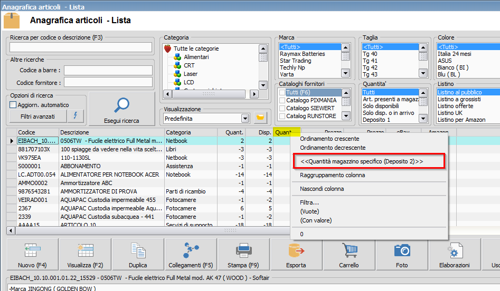
Task: Click the Stampa (F9) printer button
Action: coord(243,254)
